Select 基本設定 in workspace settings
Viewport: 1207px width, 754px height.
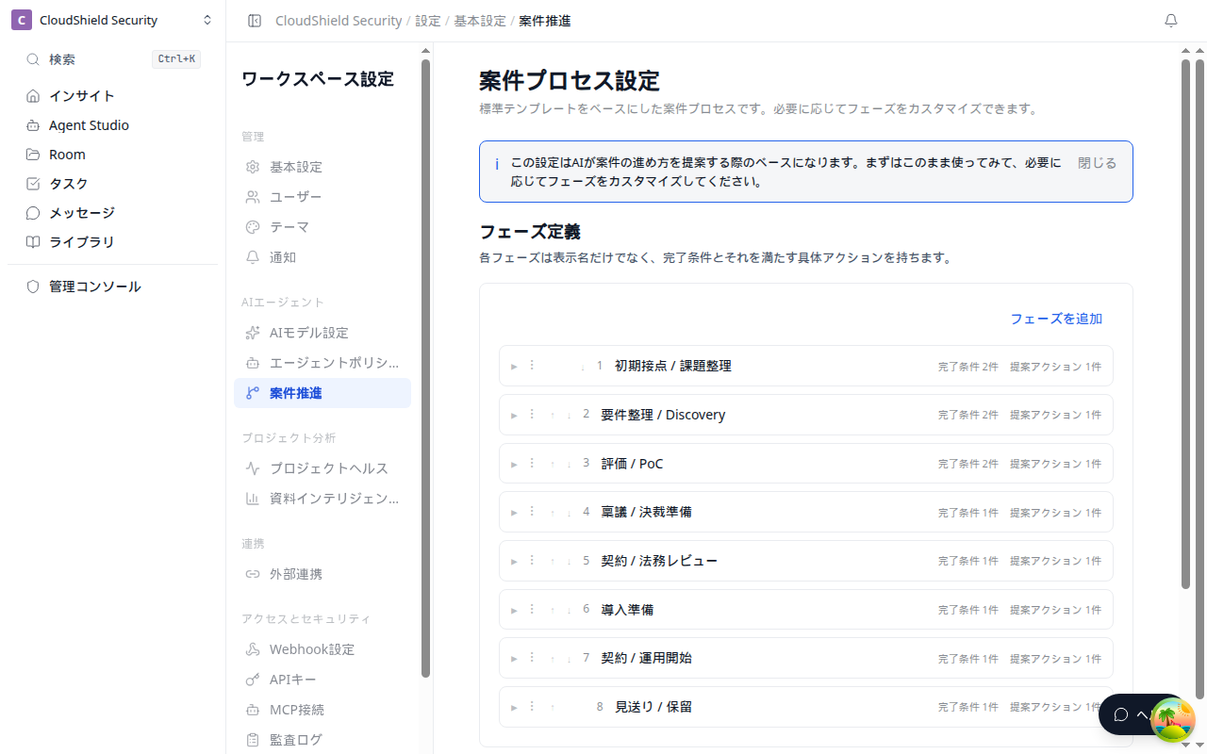pos(322,167)
